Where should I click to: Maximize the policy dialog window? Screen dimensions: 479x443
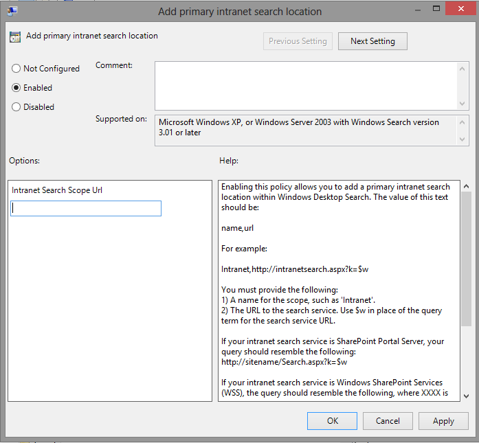[x=436, y=9]
